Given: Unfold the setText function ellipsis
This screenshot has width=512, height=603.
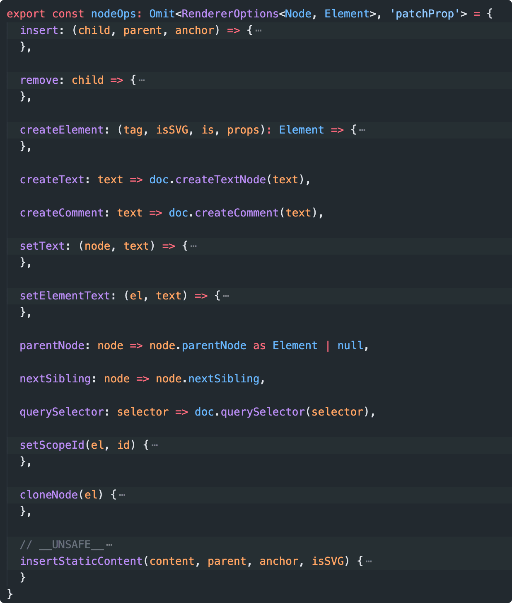Looking at the screenshot, I should (x=193, y=246).
